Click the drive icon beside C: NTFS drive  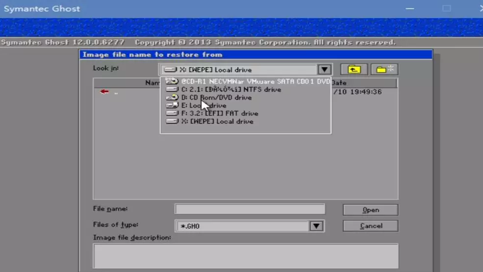tap(172, 89)
